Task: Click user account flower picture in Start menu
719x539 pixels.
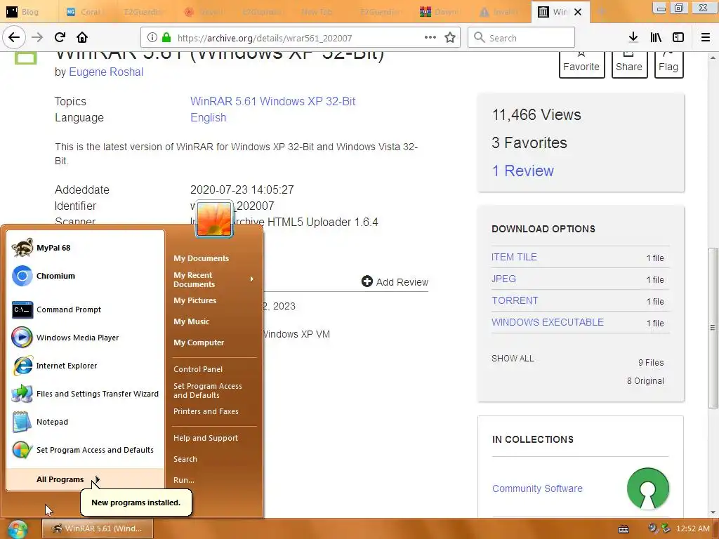Action: [x=215, y=219]
